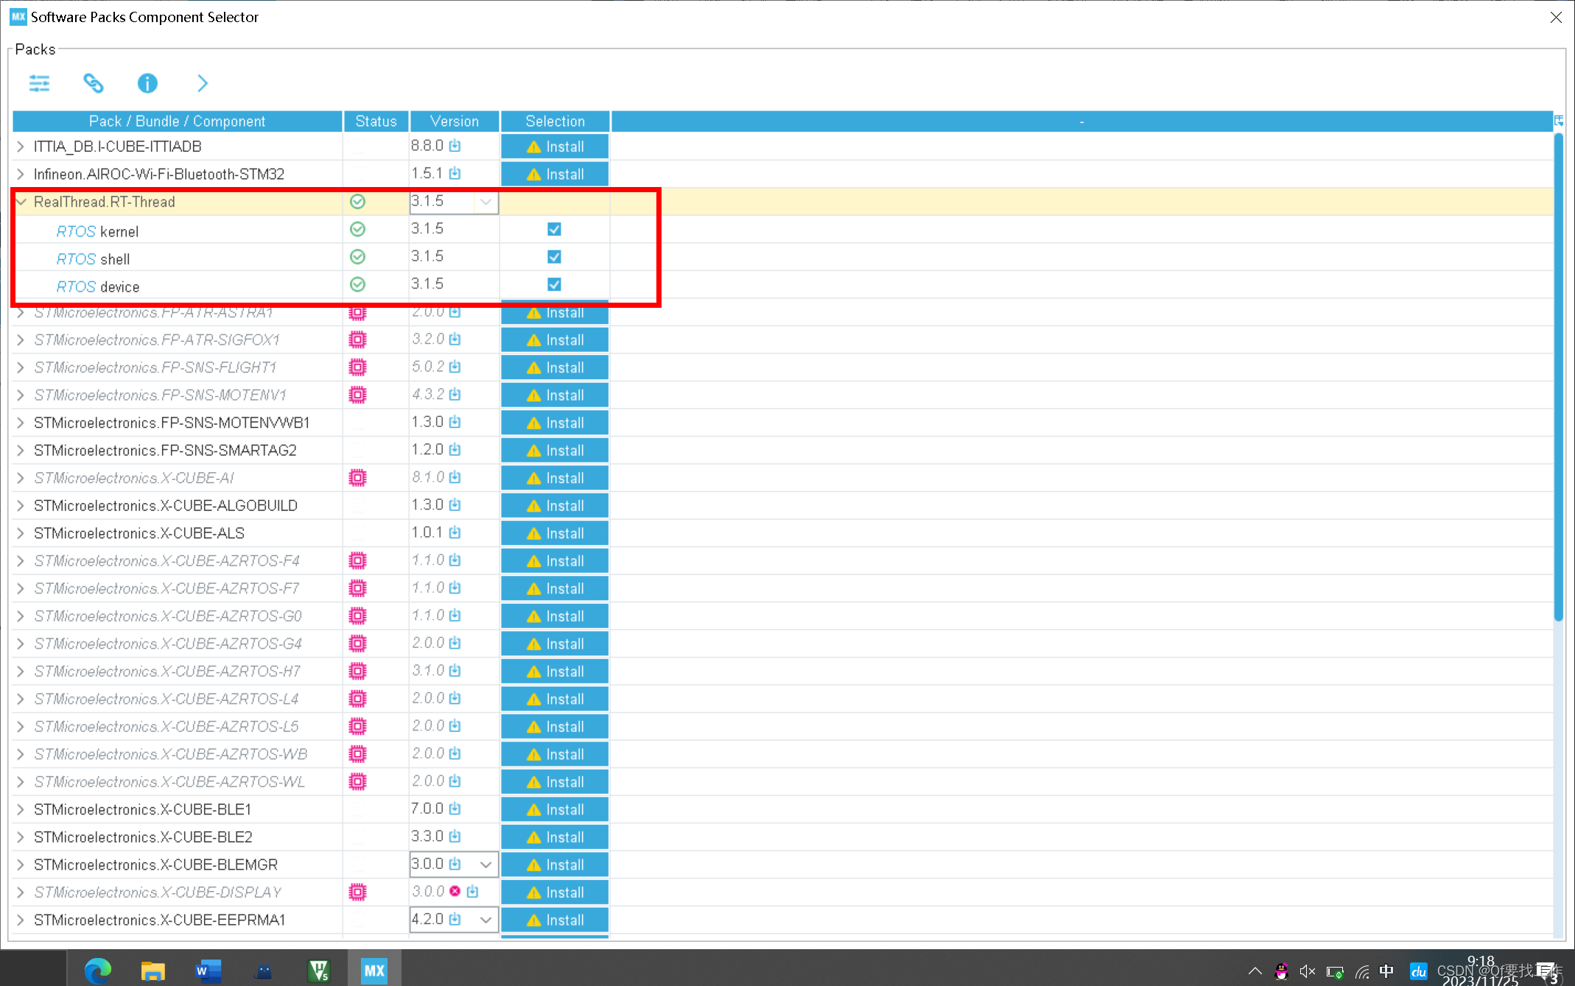Show pack details with info icon
The height and width of the screenshot is (986, 1575).
147,83
